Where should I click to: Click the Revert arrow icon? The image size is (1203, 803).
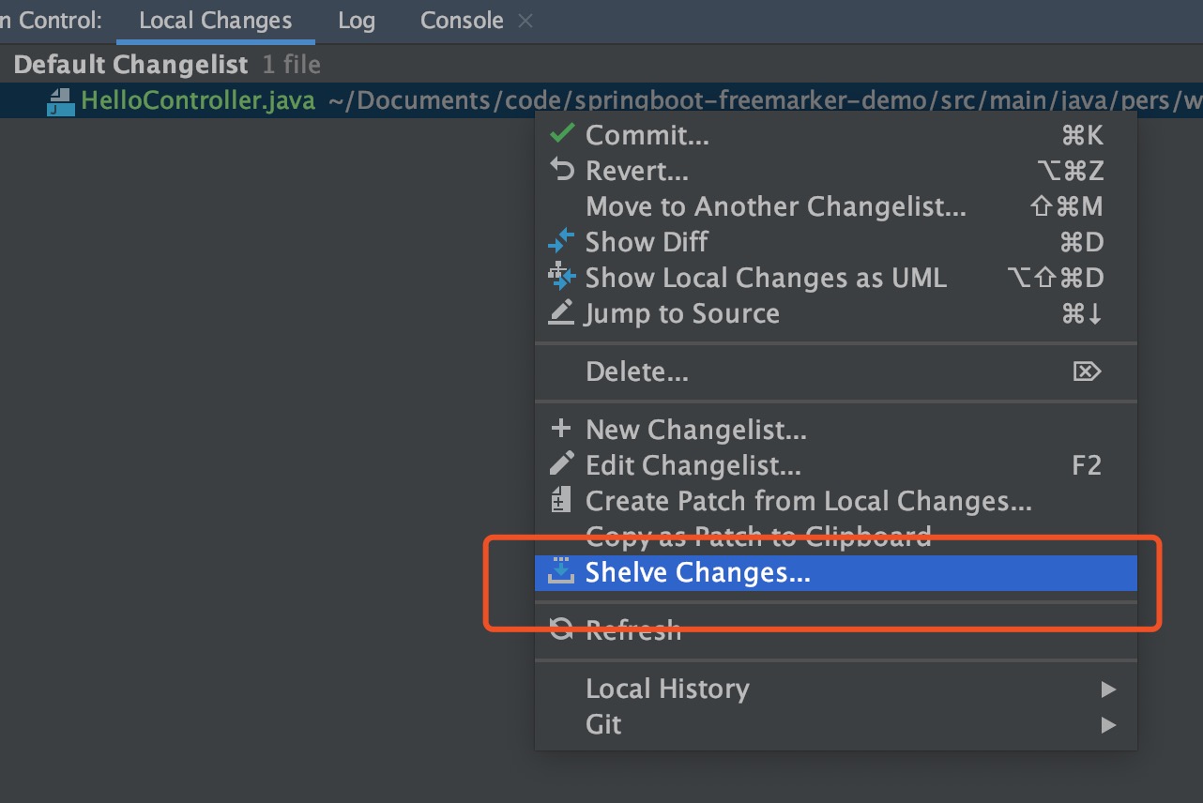pos(561,171)
